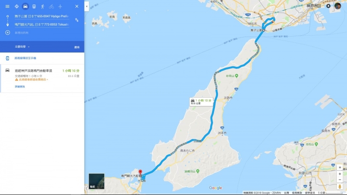Add another destination plus icon
347x195 pixels.
point(8,33)
